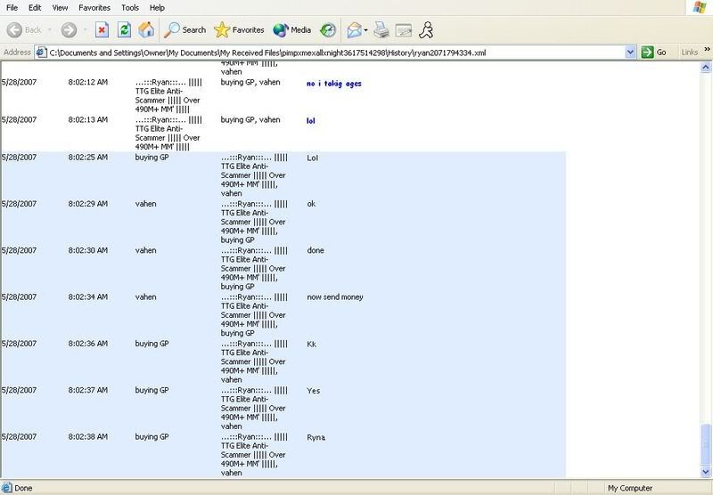This screenshot has width=713, height=495.
Task: Click the Forward arrow button
Action: (x=70, y=29)
